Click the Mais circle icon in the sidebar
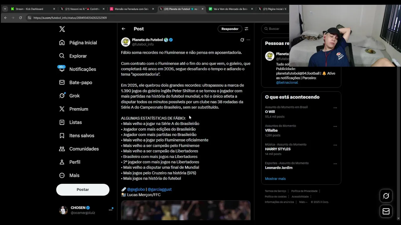 pos(62,175)
